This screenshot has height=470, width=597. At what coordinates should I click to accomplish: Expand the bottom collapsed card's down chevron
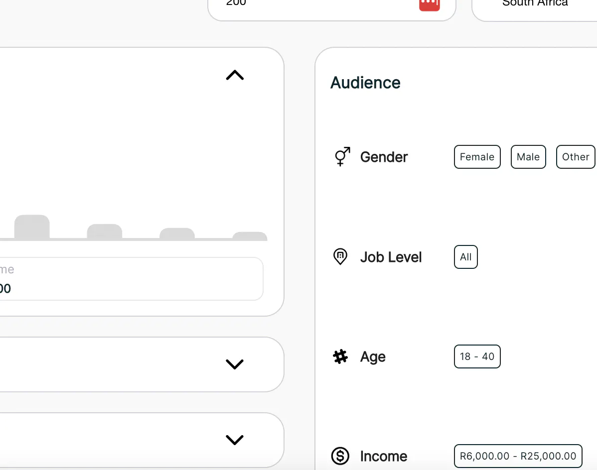click(x=235, y=440)
